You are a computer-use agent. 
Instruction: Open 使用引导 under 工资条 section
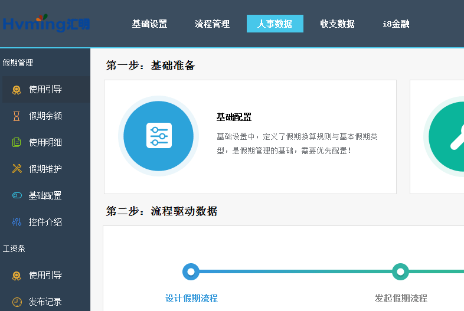pyautogui.click(x=46, y=275)
